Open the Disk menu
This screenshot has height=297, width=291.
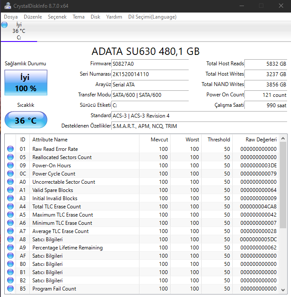point(95,17)
